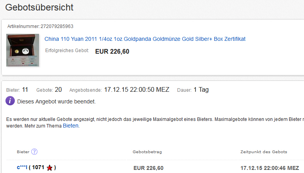The image size is (304, 173).
Task: Click the 'Zeitpunkt des Gebots' column header
Action: pos(263,152)
